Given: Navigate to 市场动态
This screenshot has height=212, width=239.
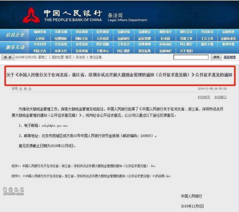Looking at the screenshot, I should coord(165,44).
